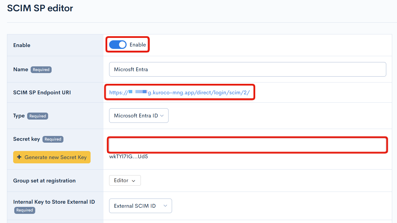Click Required badge under Internal Key label
This screenshot has height=223, width=397.
[x=25, y=210]
